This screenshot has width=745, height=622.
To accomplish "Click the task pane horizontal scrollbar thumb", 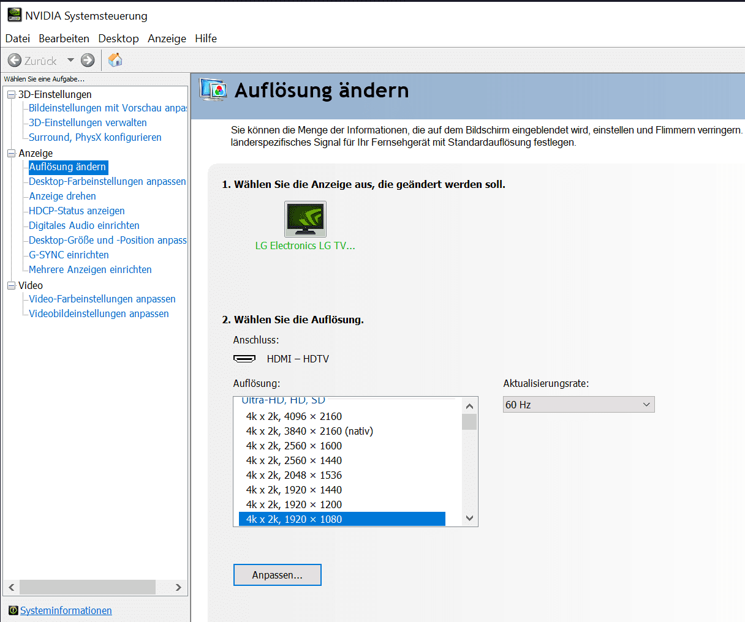I will [88, 587].
